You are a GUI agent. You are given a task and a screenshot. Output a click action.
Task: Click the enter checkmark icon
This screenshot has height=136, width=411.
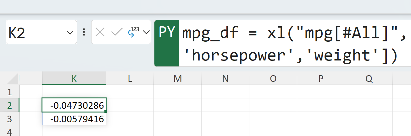[117, 32]
